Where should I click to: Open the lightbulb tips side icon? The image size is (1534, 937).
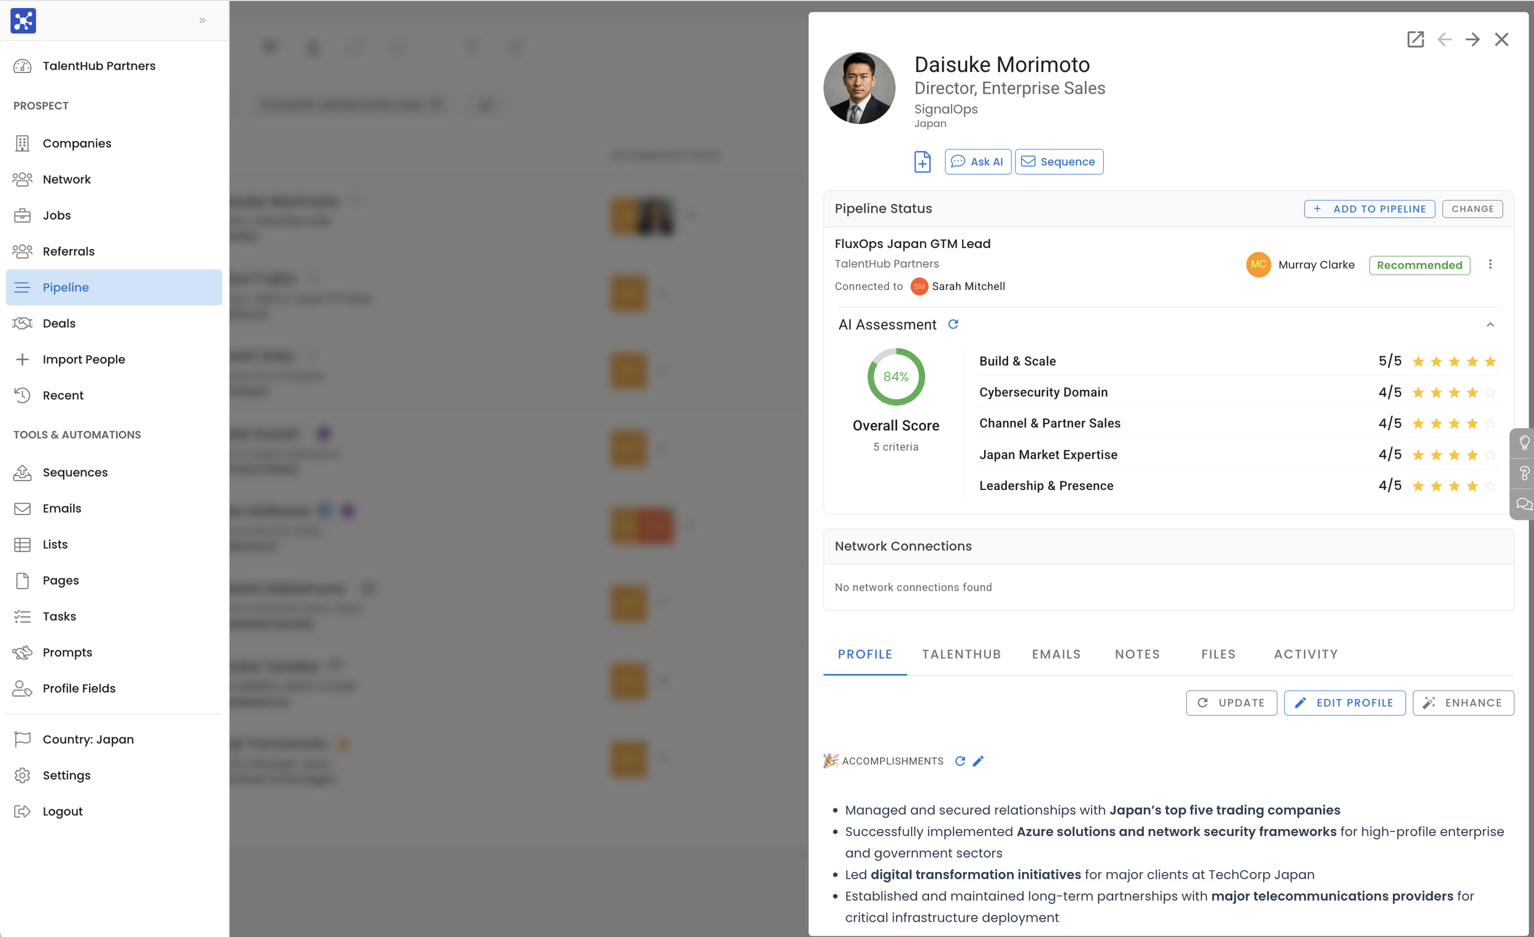pos(1524,442)
